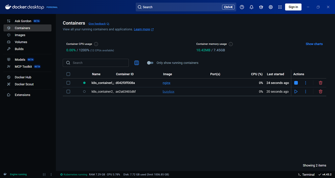Stop the k8s_container1 container

[x=296, y=83]
